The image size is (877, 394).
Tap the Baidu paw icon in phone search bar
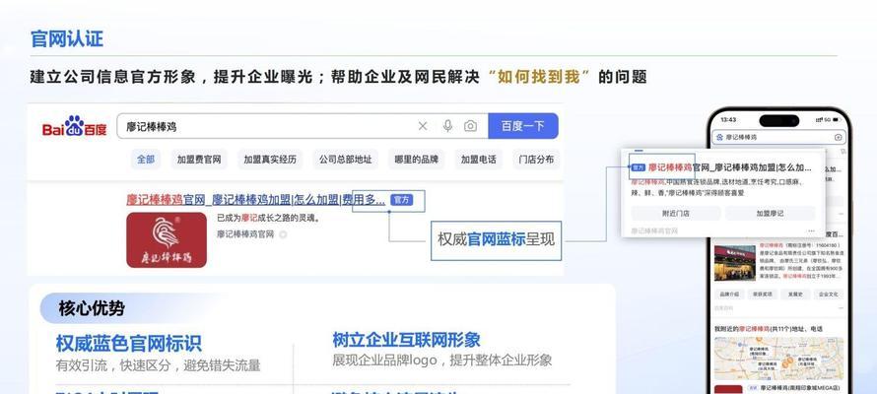coord(720,138)
